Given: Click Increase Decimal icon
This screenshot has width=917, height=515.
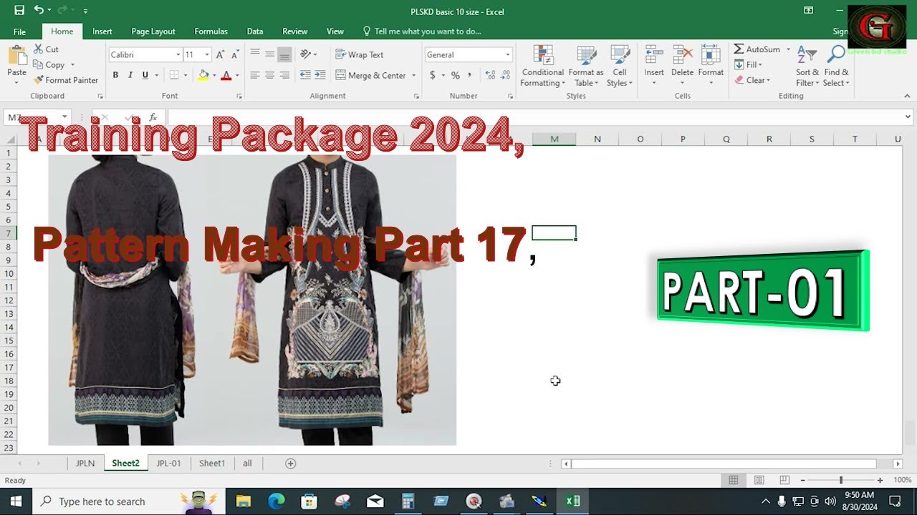Looking at the screenshot, I should click(x=490, y=75).
